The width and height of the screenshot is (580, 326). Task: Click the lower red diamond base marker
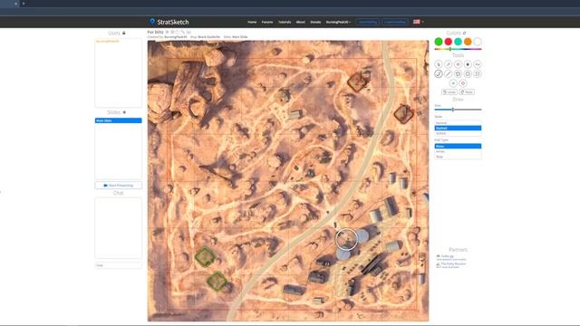pos(403,114)
